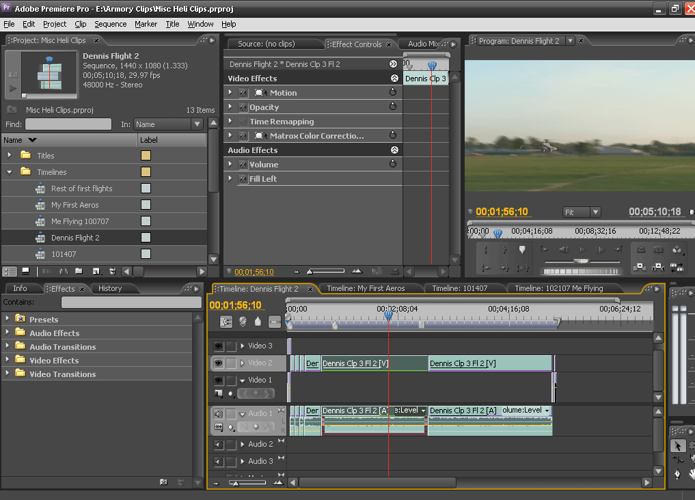
Task: Toggle visibility eye for Video 3 track
Action: (219, 346)
